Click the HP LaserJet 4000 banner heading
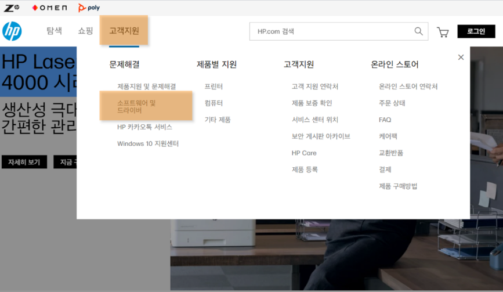The height and width of the screenshot is (292, 503). pos(39,72)
